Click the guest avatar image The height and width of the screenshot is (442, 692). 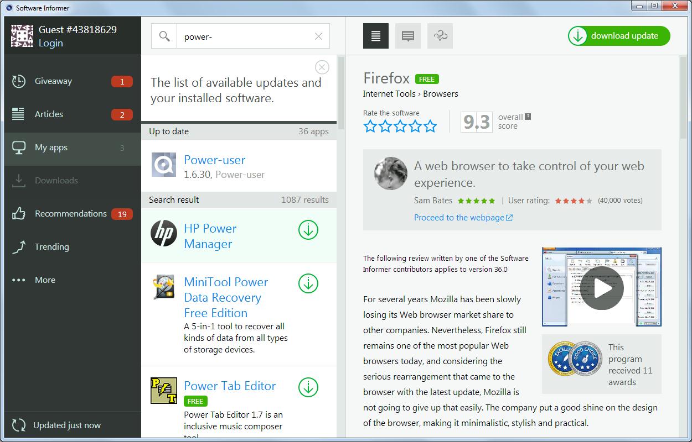pyautogui.click(x=22, y=36)
